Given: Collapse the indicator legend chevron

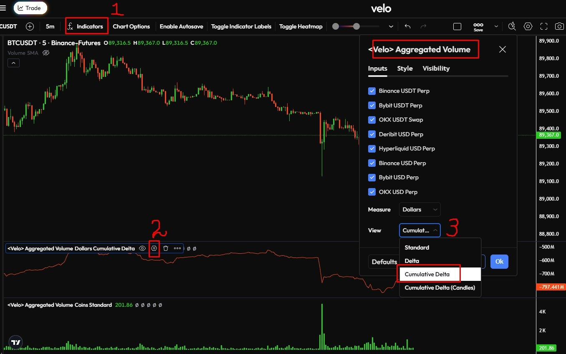Looking at the screenshot, I should (x=13, y=63).
